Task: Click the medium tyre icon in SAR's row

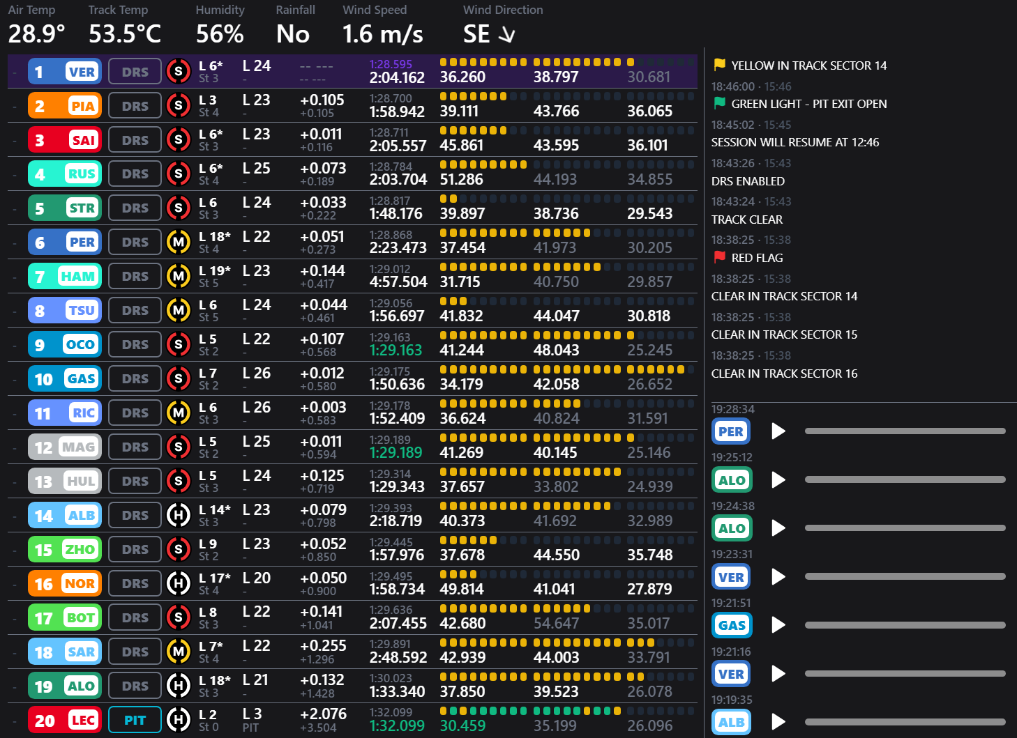Action: tap(179, 652)
